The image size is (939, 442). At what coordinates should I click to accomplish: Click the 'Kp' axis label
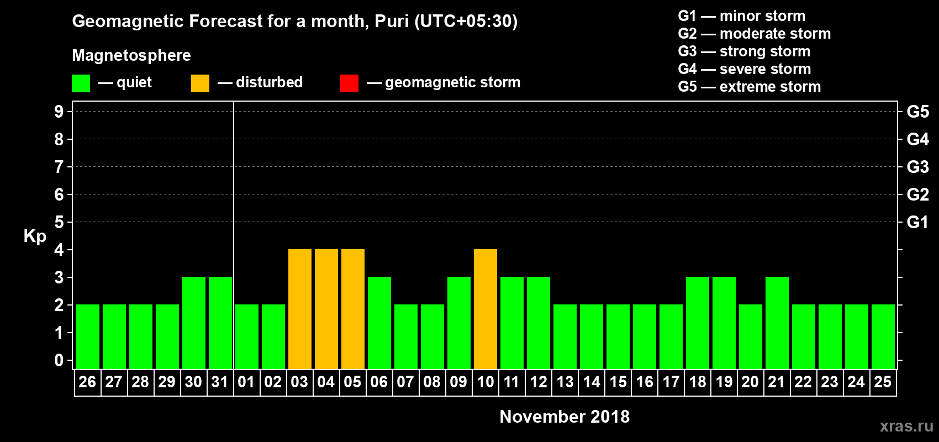tap(35, 236)
